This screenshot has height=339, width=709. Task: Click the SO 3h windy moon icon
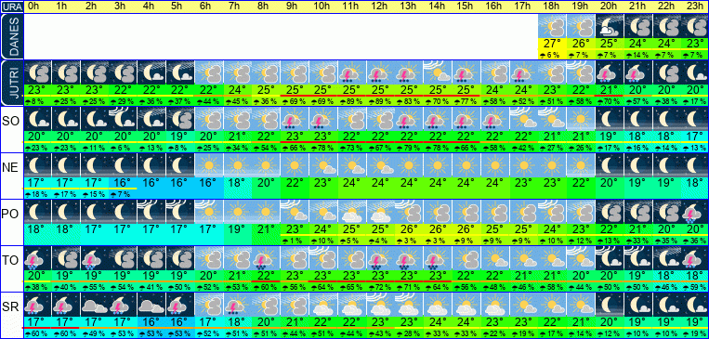click(x=123, y=119)
